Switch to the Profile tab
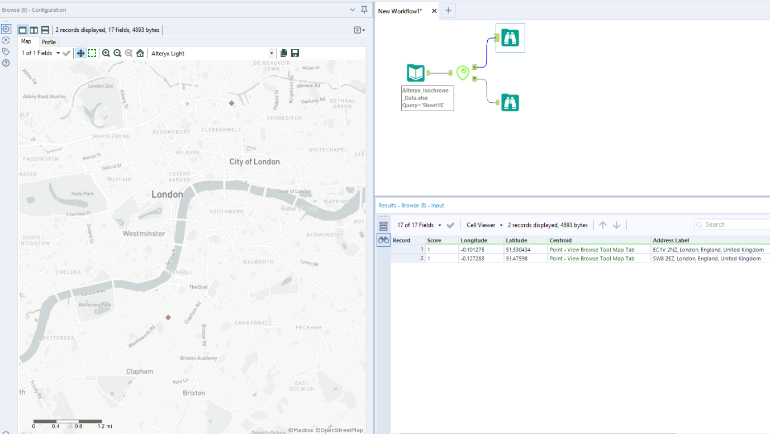Image resolution: width=770 pixels, height=434 pixels. (48, 42)
